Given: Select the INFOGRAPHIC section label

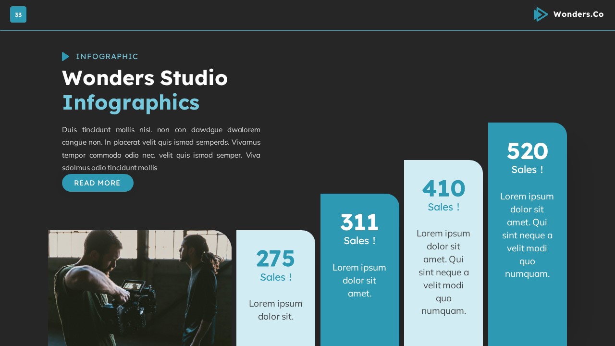Looking at the screenshot, I should [x=107, y=57].
